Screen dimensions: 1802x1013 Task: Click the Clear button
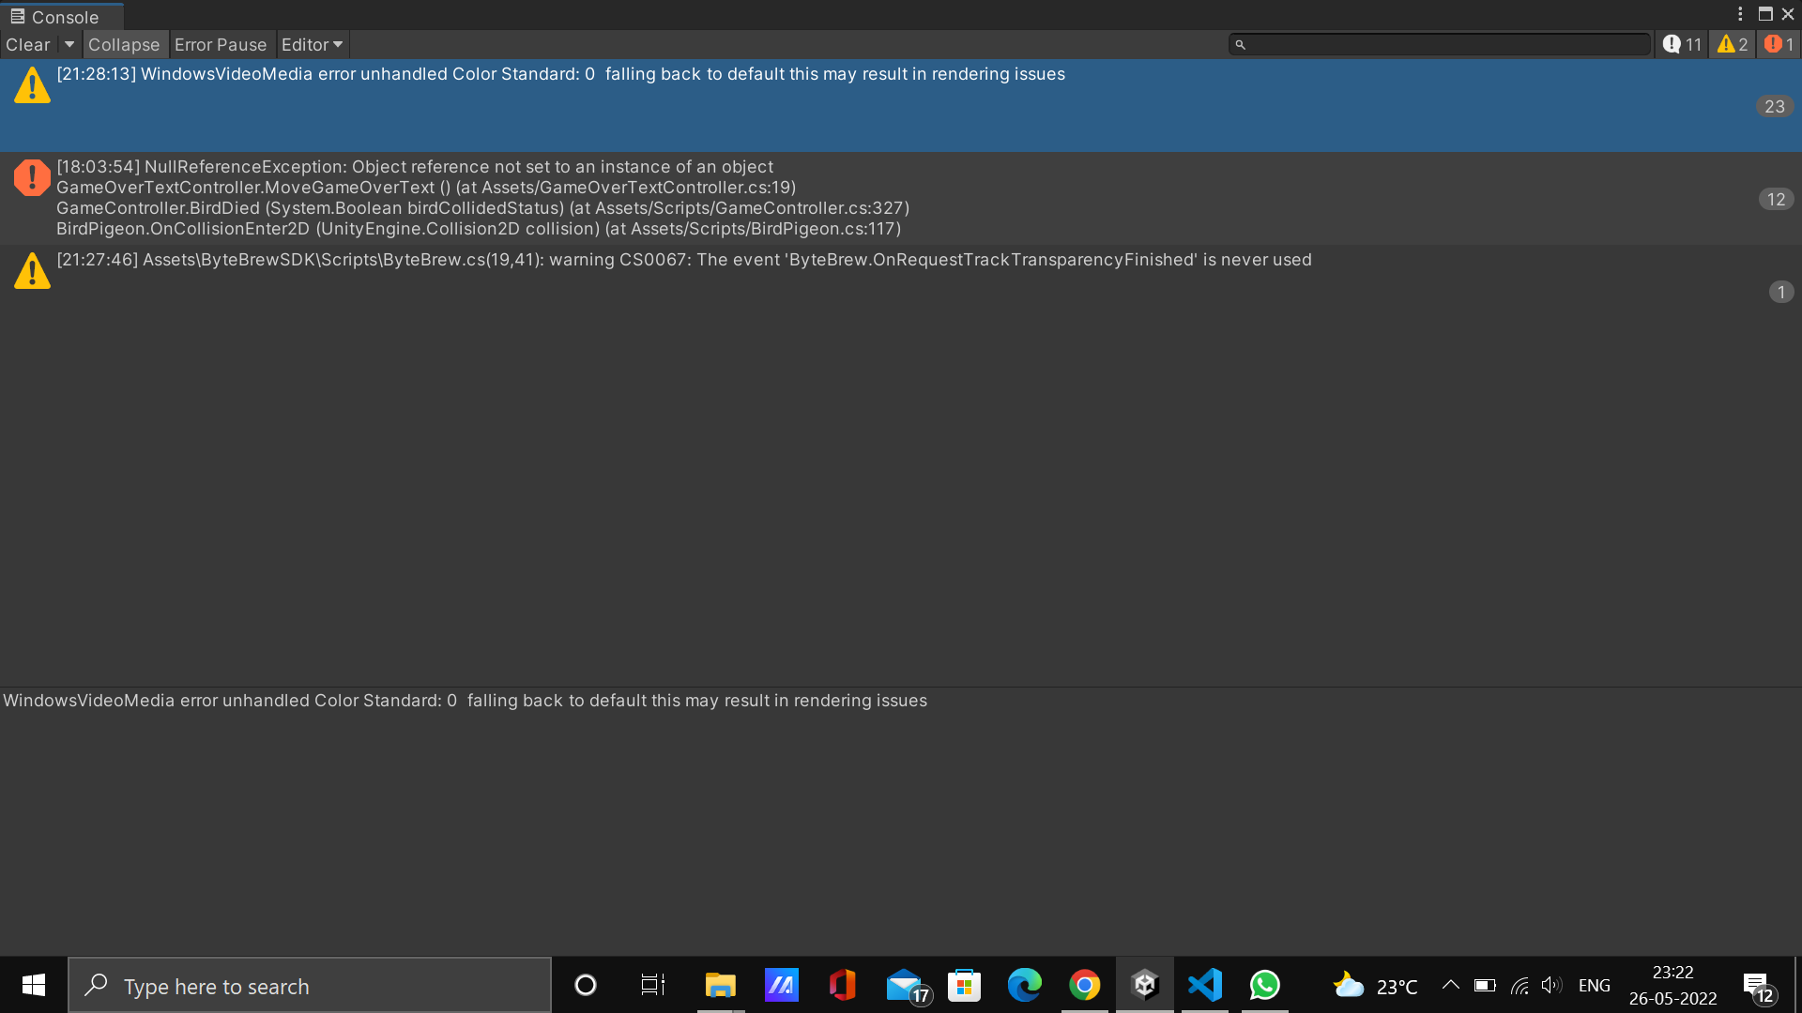pyautogui.click(x=28, y=44)
